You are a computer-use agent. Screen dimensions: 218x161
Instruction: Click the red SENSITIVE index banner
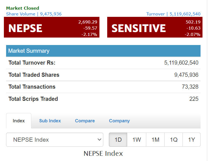coord(155,27)
